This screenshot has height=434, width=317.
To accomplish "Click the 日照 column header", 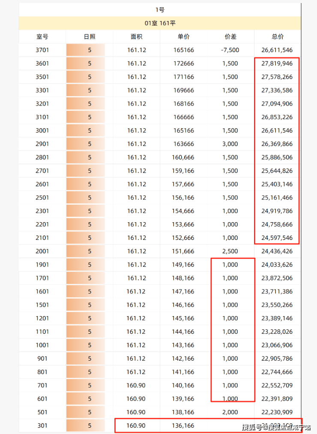I will coord(90,37).
